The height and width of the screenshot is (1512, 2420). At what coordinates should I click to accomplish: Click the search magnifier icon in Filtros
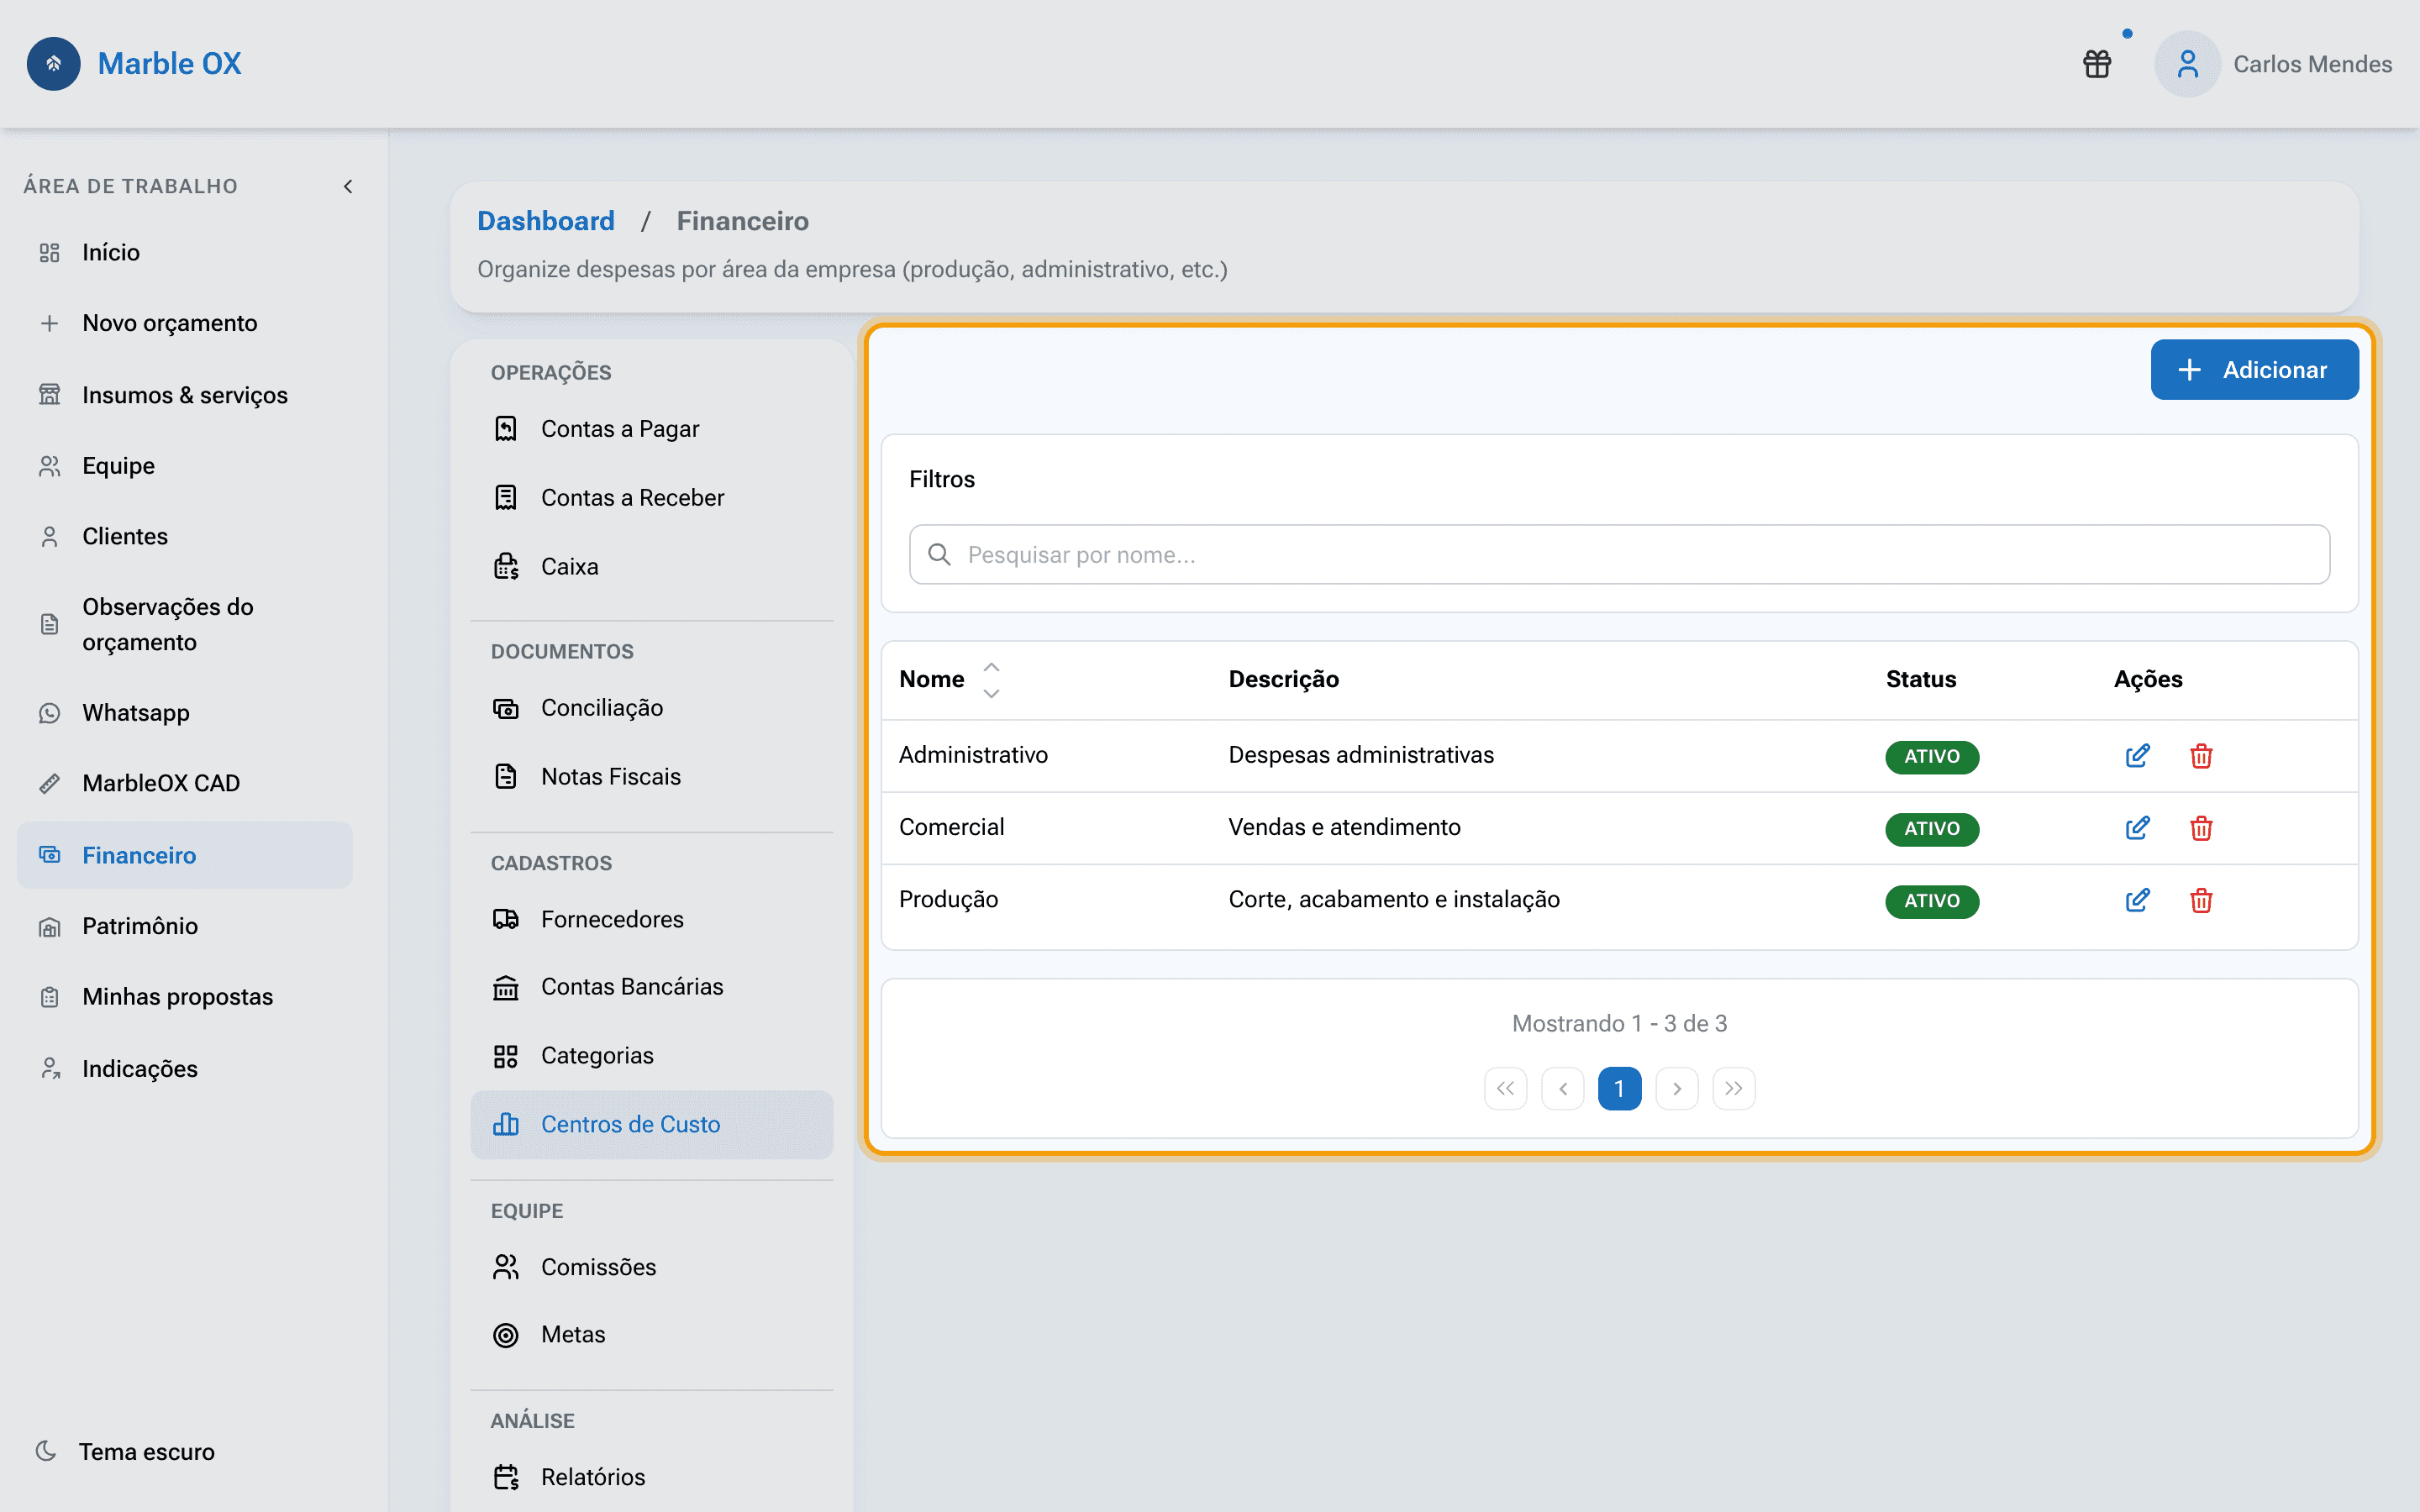point(939,554)
